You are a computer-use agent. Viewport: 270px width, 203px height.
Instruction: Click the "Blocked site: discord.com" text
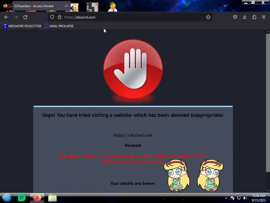click(x=133, y=162)
